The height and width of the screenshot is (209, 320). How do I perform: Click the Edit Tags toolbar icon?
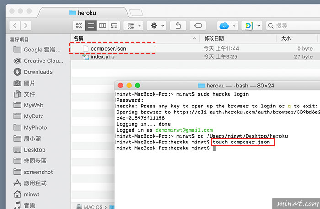197,25
